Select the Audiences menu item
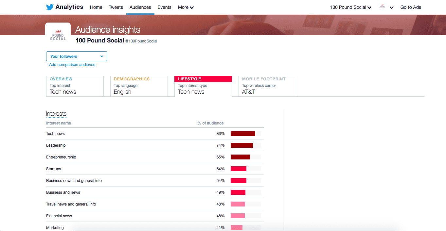Screen dimensions: 446x231 pyautogui.click(x=140, y=7)
